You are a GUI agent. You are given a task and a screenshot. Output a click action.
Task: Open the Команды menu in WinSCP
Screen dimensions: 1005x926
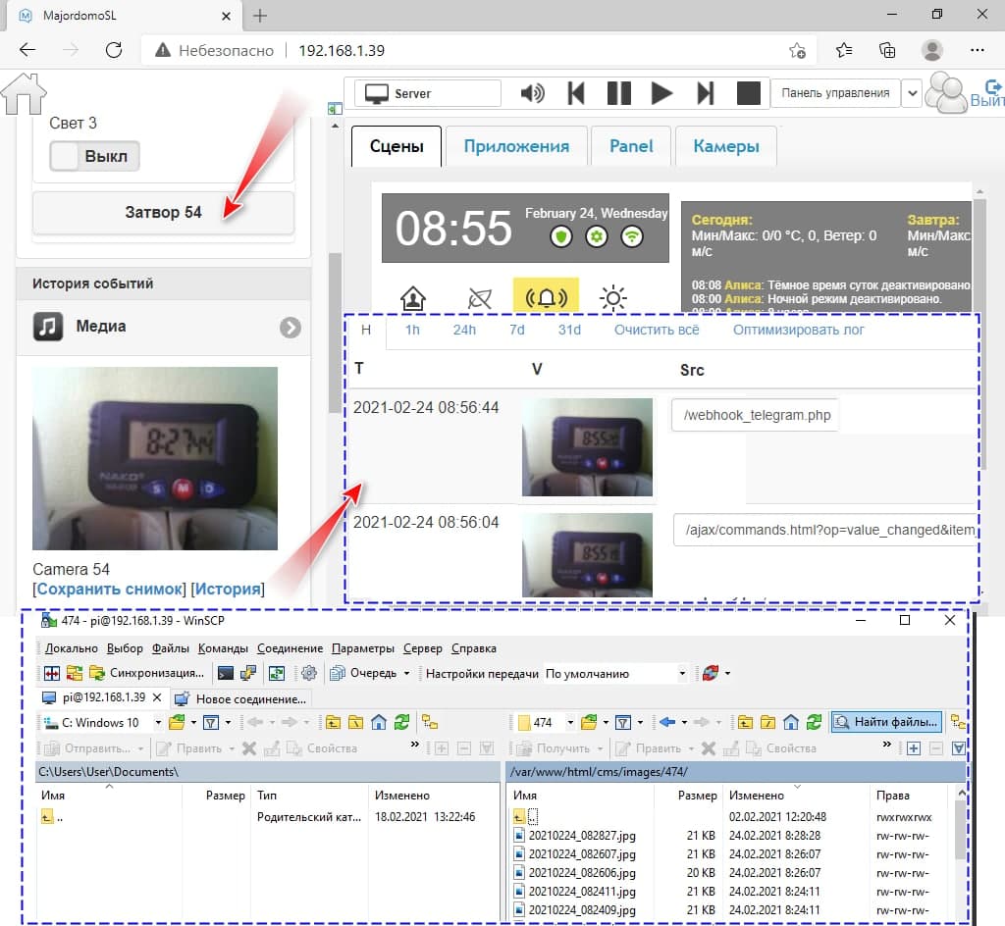coord(222,648)
